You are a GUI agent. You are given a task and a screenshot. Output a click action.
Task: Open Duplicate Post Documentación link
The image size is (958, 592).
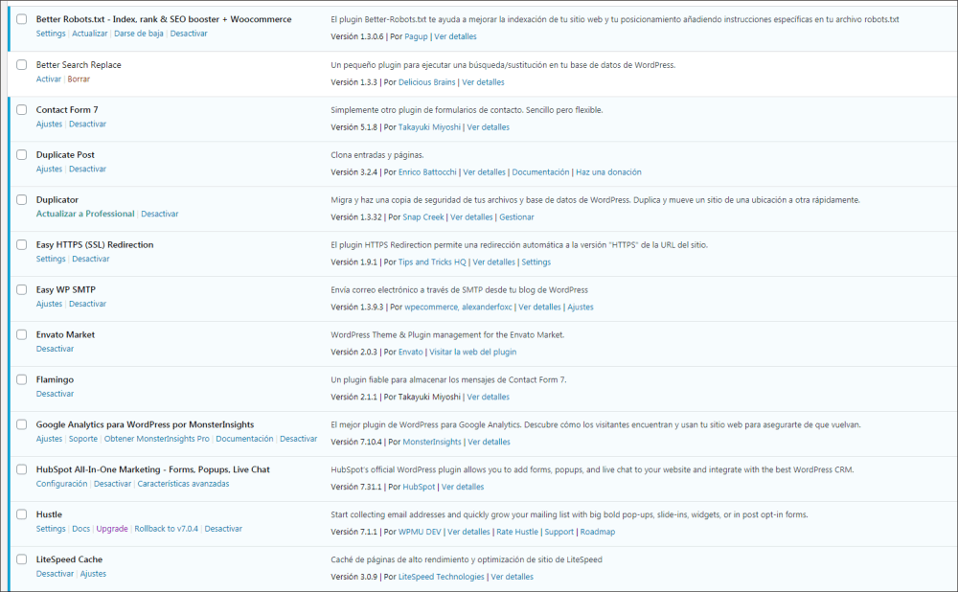pos(540,172)
